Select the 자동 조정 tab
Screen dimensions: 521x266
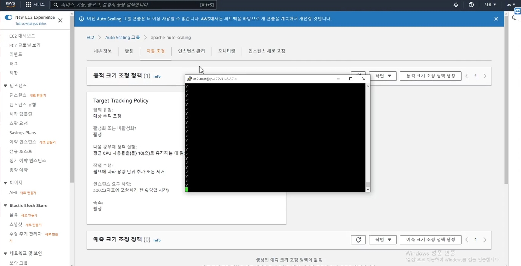click(156, 51)
